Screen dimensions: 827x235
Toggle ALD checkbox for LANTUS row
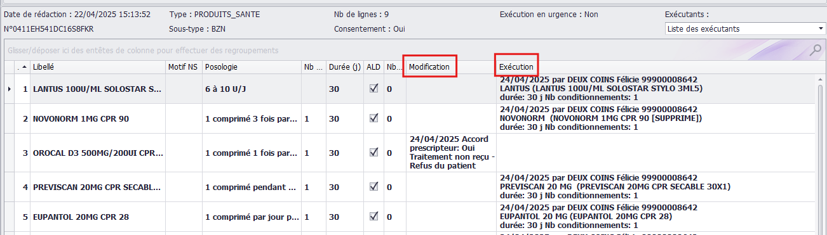tap(374, 89)
